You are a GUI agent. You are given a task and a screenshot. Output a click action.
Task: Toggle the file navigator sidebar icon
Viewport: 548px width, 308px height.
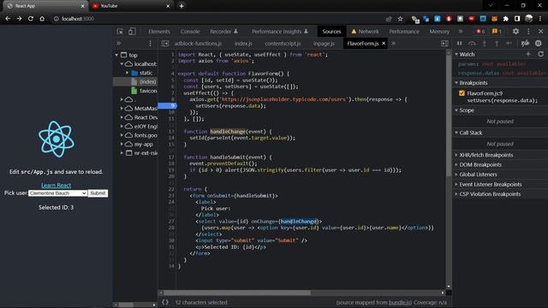click(165, 44)
